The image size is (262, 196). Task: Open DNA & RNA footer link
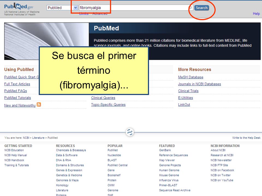[64, 160]
